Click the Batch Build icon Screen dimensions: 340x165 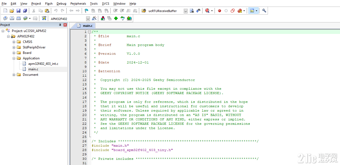pos(25,18)
